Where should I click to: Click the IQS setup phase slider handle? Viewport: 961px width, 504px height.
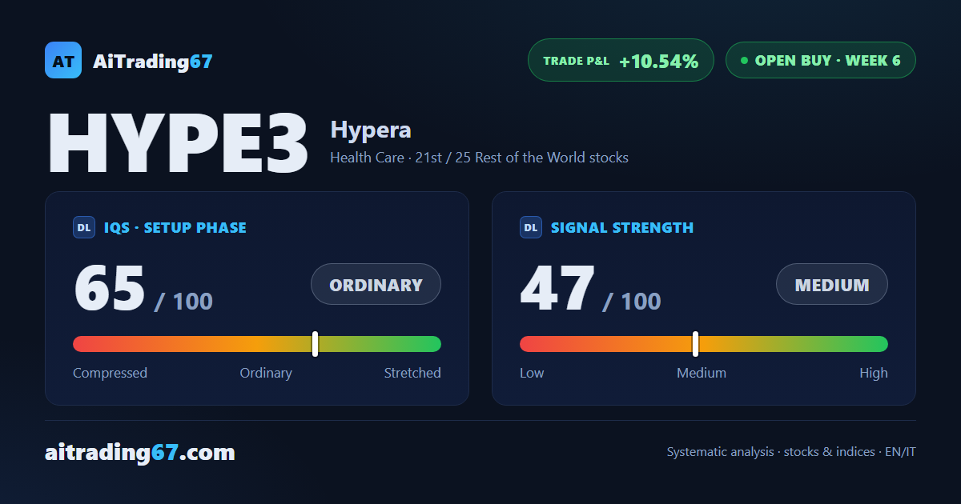click(x=315, y=344)
